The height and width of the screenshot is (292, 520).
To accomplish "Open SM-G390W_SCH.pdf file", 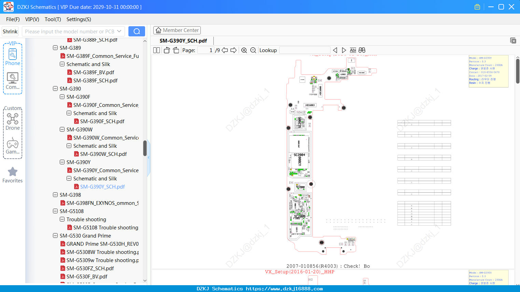I will 100,154.
